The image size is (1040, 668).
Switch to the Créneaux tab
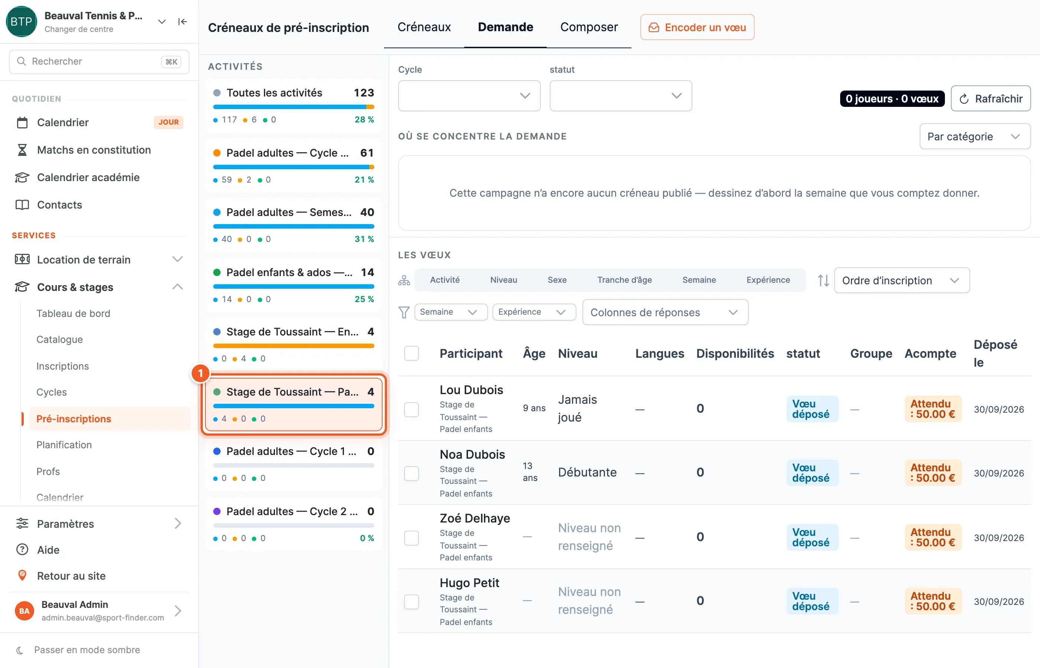pos(424,27)
